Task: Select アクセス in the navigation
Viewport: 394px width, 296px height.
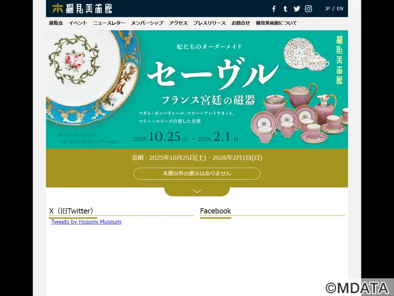Action: pos(178,23)
